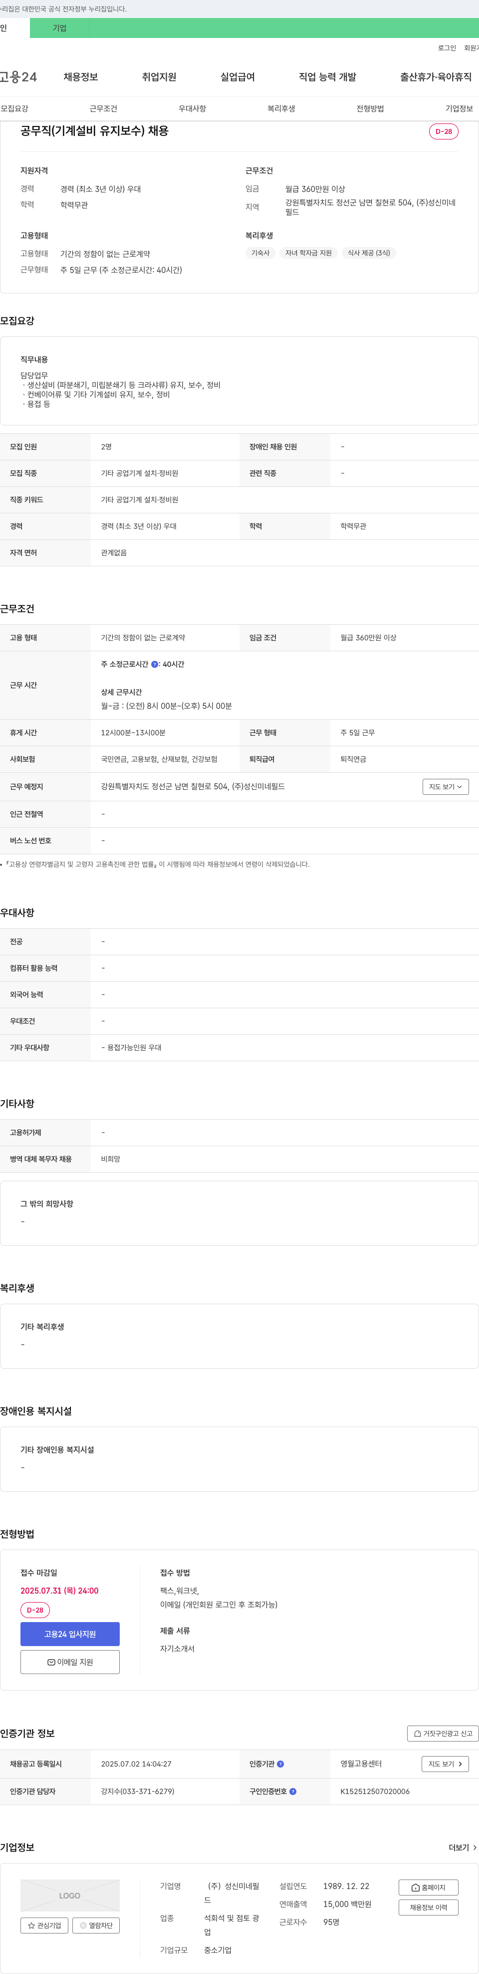Image resolution: width=479 pixels, height=1974 pixels.
Task: Block company with 열람차단 button
Action: [96, 1925]
